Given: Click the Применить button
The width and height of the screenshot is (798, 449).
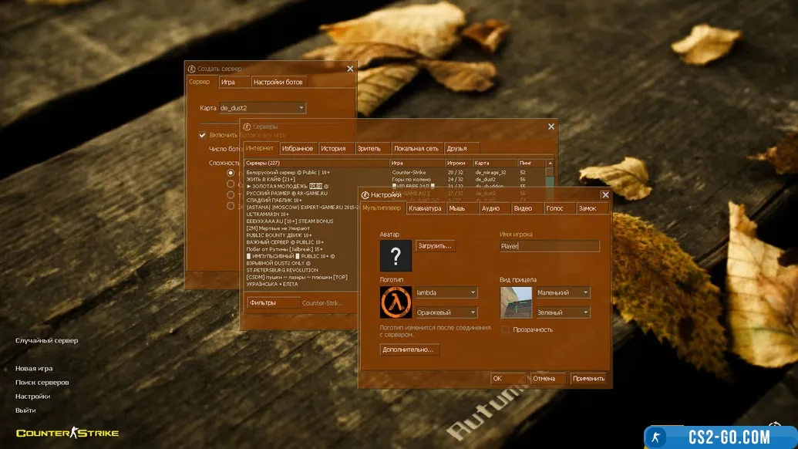Looking at the screenshot, I should 588,379.
